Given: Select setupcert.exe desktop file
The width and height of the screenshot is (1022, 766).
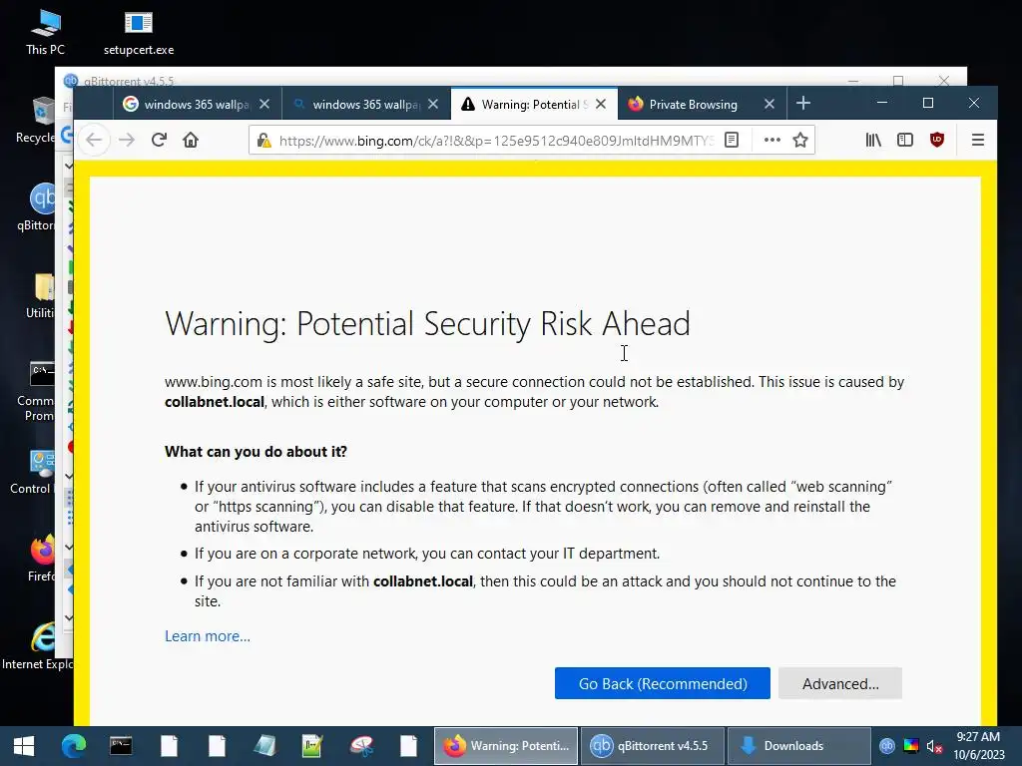Looking at the screenshot, I should pyautogui.click(x=138, y=33).
